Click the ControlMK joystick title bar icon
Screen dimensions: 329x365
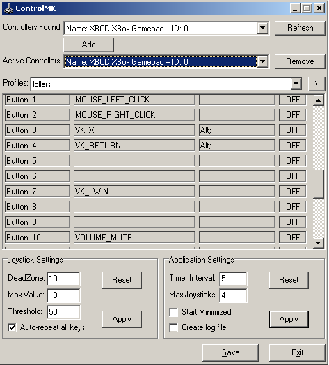click(8, 8)
